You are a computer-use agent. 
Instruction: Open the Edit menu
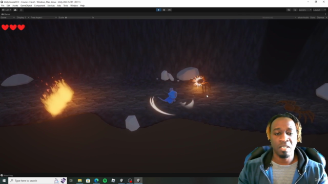tap(8, 6)
